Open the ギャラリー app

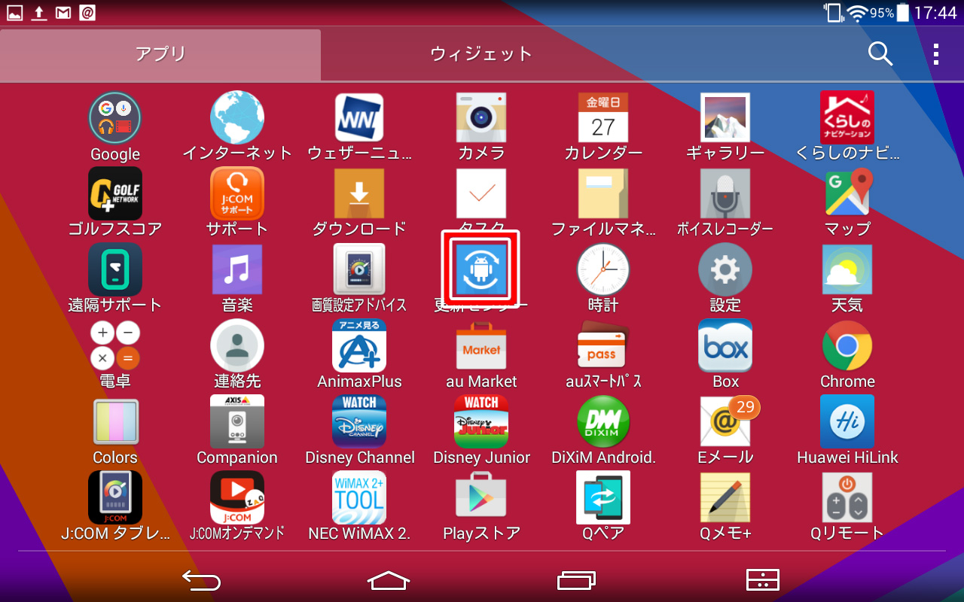pos(725,117)
